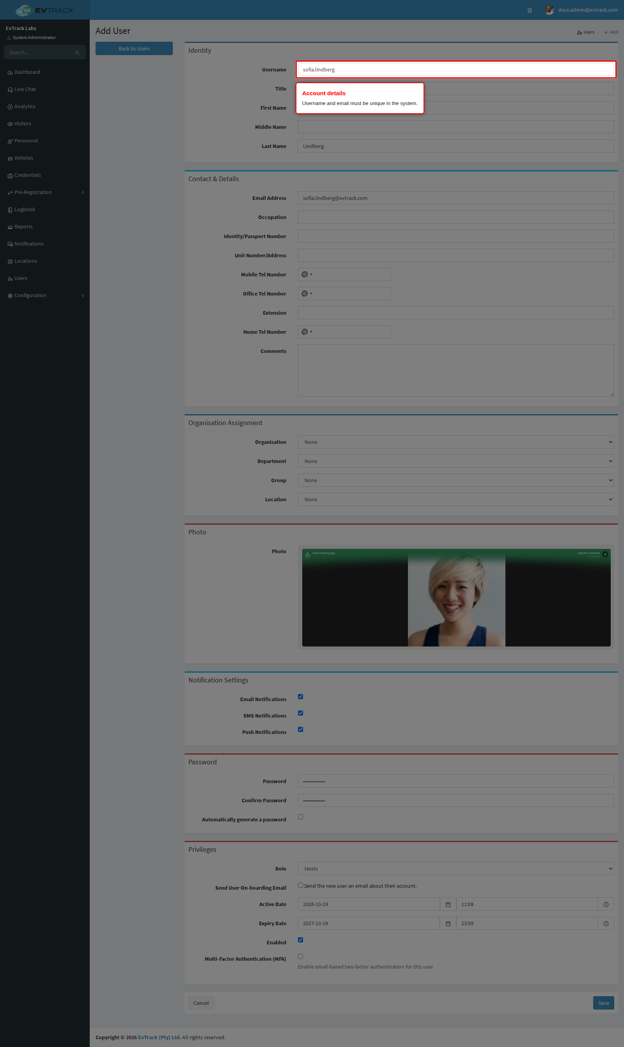The height and width of the screenshot is (1047, 624).
Task: Toggle the Email Notifications checkbox
Action: [301, 697]
